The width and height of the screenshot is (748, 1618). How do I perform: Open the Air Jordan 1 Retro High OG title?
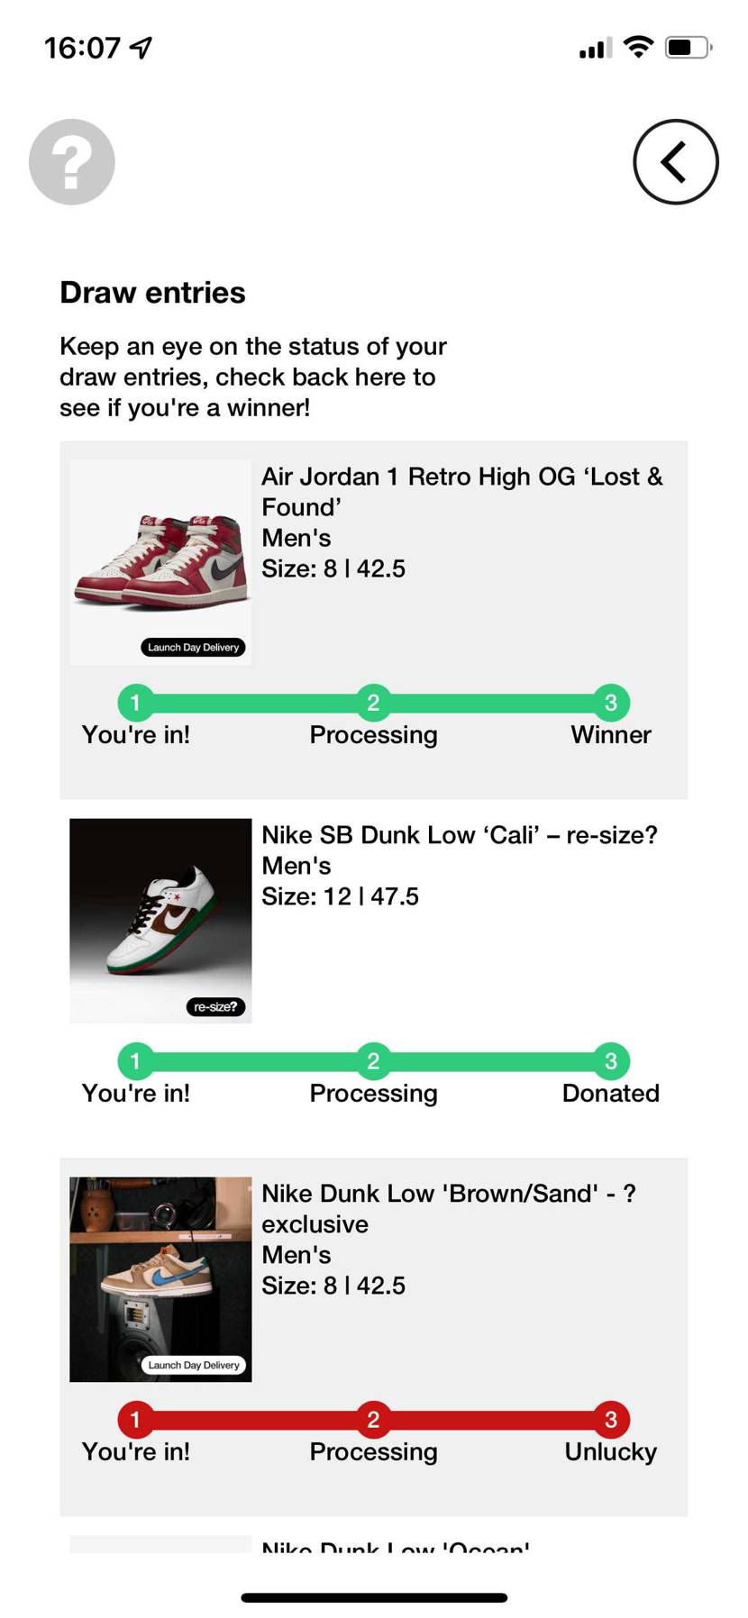(462, 492)
